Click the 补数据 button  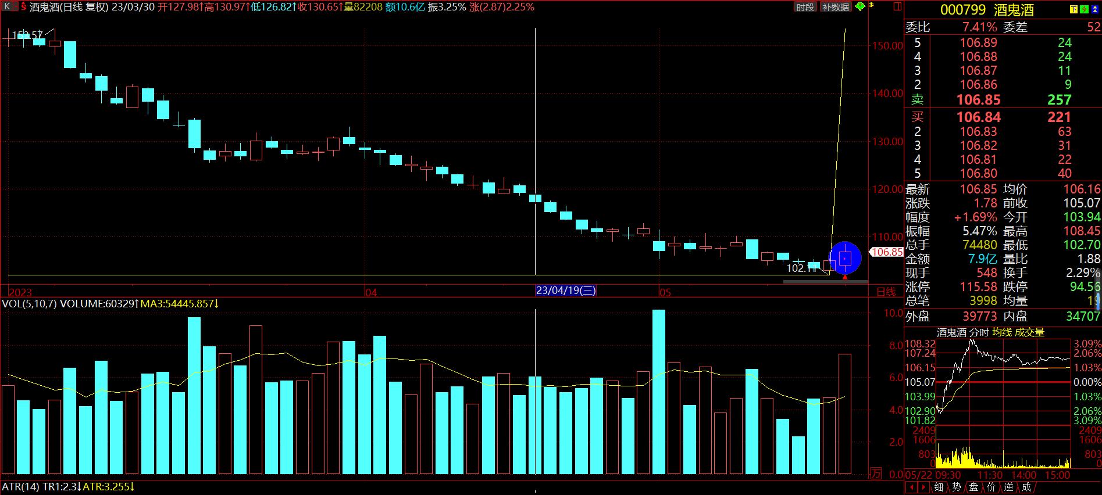pyautogui.click(x=836, y=7)
